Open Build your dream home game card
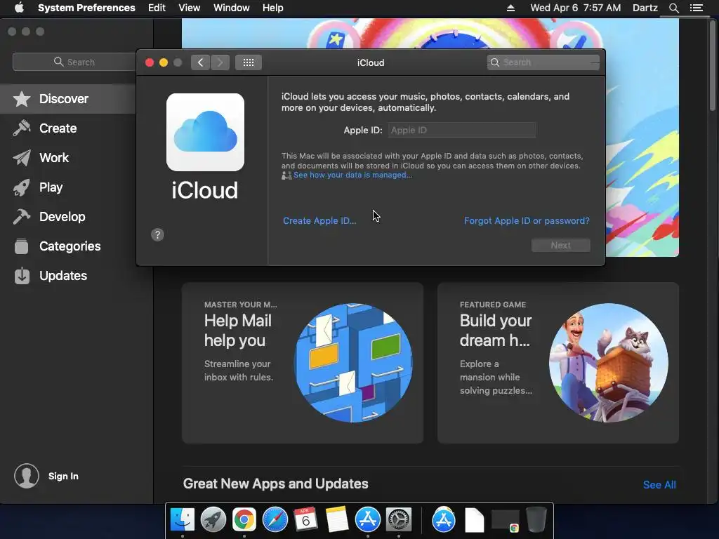 558,363
